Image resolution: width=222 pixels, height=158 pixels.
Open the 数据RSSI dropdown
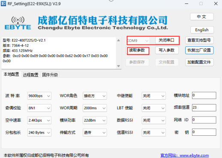154,120
